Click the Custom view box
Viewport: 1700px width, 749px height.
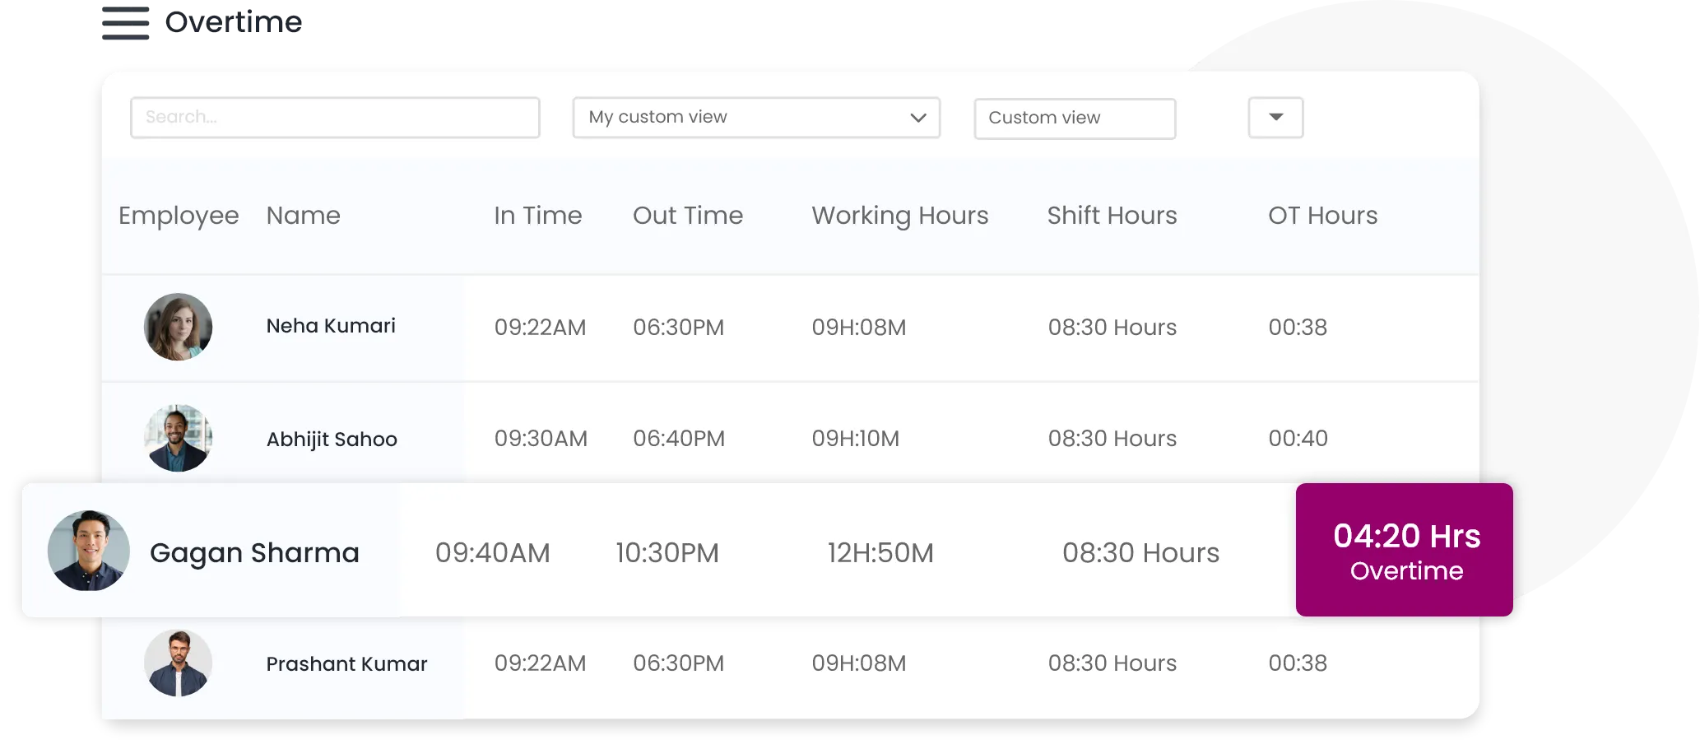pos(1075,119)
